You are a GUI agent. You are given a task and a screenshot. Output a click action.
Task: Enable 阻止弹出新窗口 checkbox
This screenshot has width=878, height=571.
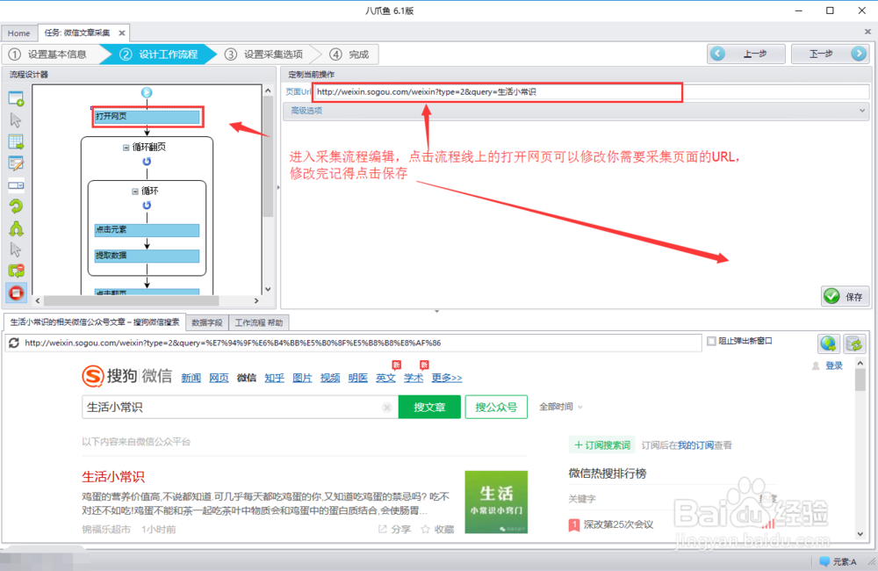coord(711,341)
